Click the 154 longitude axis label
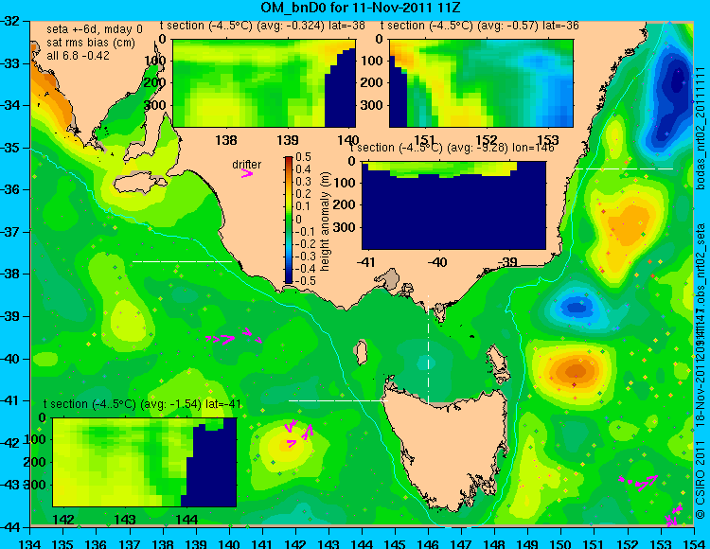The image size is (710, 549). coord(693,543)
